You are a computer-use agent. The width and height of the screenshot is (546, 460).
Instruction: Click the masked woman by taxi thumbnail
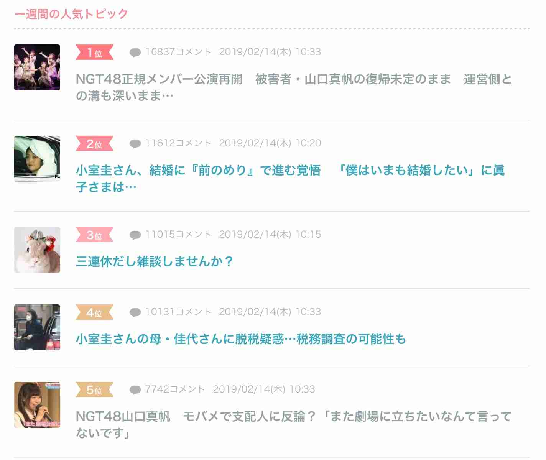pos(37,327)
